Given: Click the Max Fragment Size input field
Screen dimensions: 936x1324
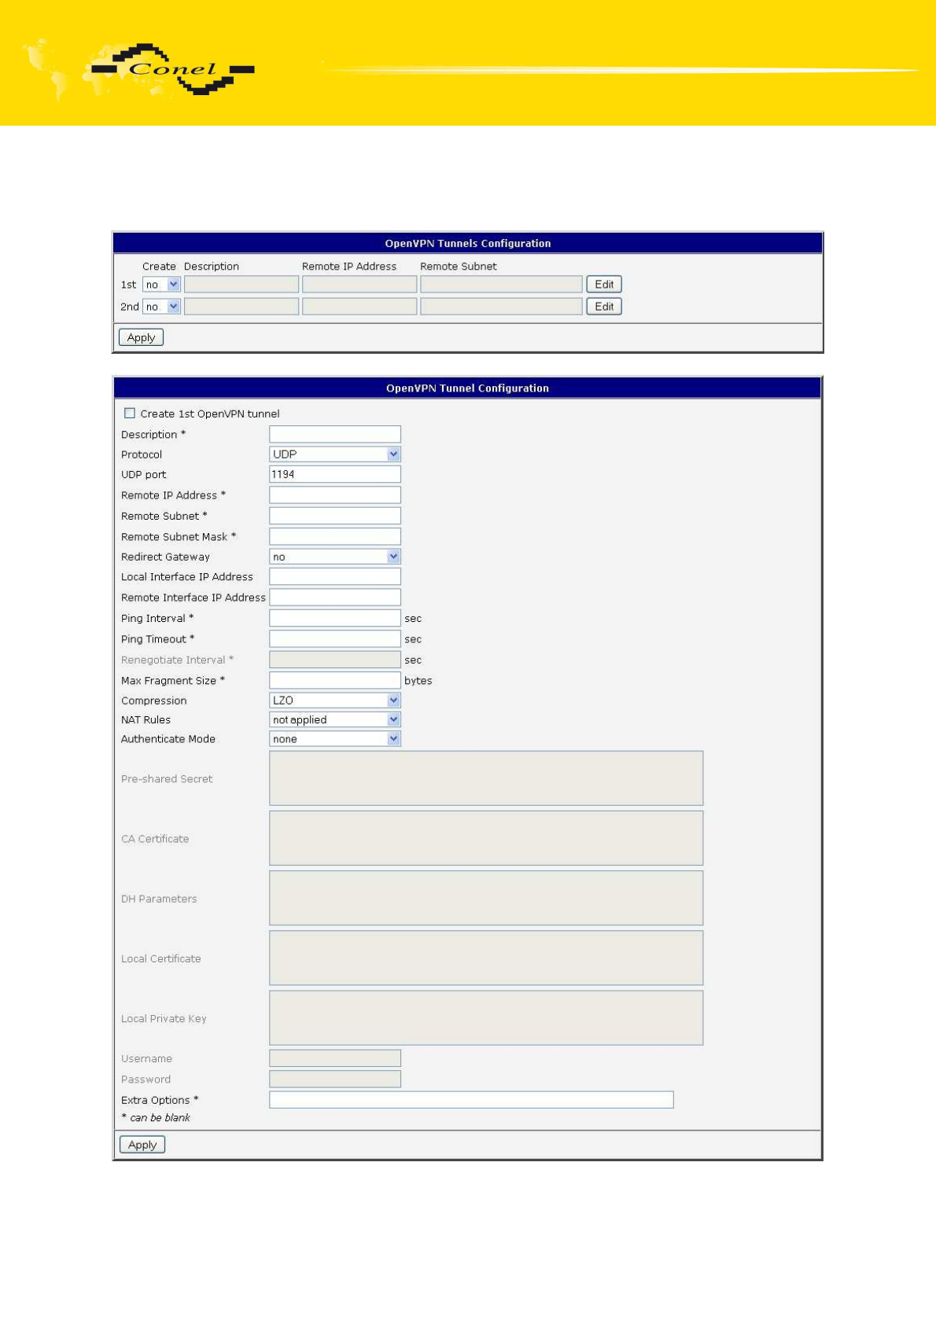Looking at the screenshot, I should tap(335, 680).
